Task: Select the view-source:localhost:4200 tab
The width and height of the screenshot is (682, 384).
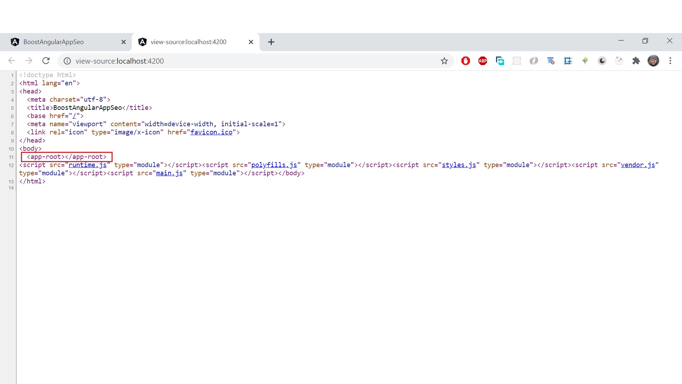Action: [x=188, y=42]
